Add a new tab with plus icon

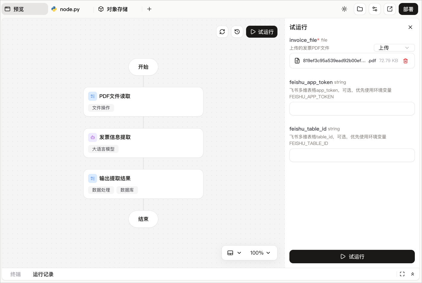point(149,9)
